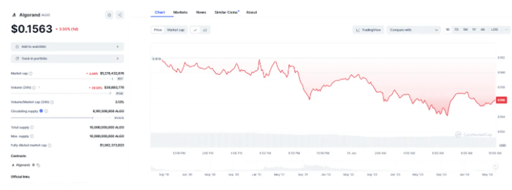The height and width of the screenshot is (190, 512).
Task: Open the Similar Coins tab
Action: coord(226,12)
